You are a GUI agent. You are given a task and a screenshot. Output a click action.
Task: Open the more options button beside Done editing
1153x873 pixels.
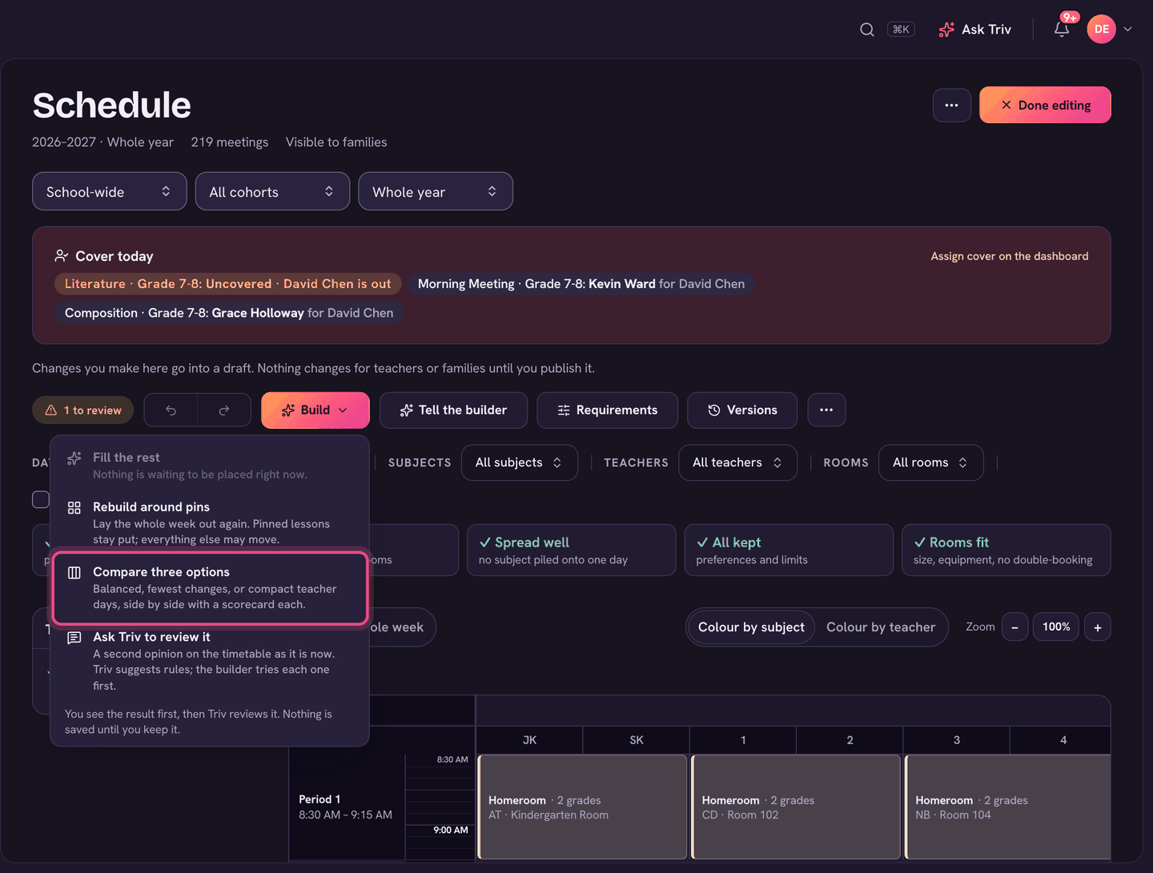click(951, 105)
